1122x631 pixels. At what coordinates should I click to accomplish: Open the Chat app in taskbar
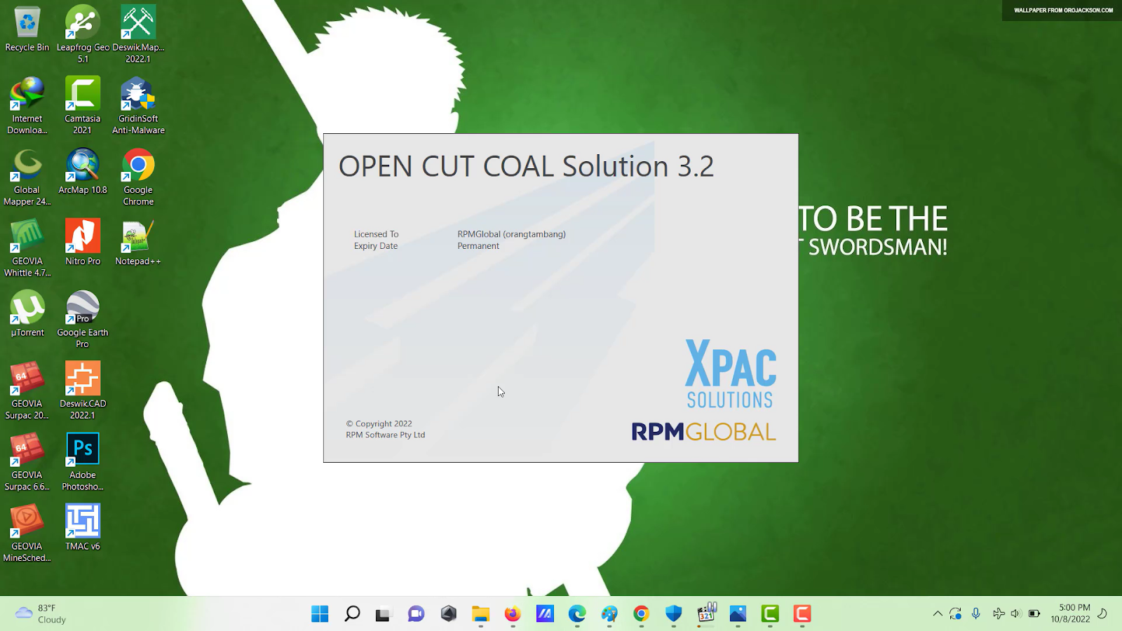[416, 614]
